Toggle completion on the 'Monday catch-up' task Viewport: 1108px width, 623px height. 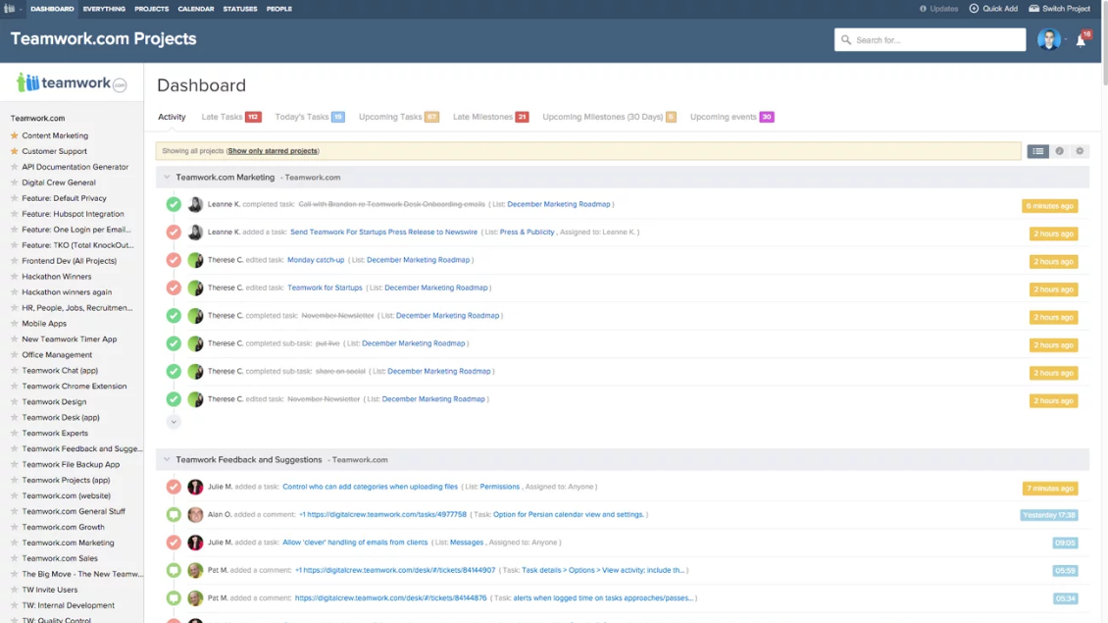click(175, 261)
